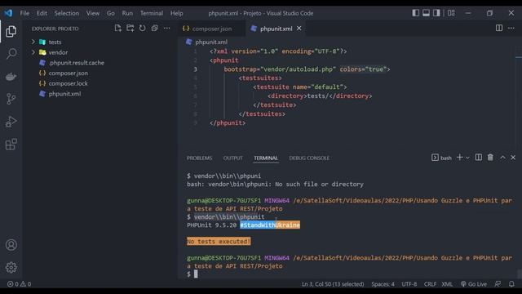Image resolution: width=522 pixels, height=294 pixels.
Task: Split the terminal panel
Action: coord(479,158)
